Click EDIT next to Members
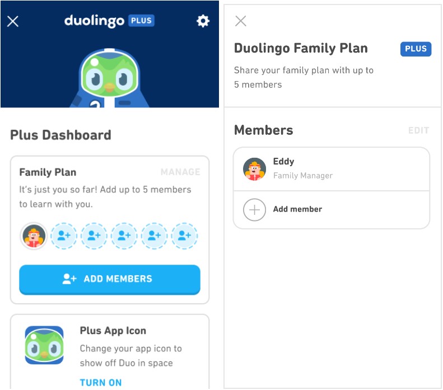The image size is (443, 390). click(x=419, y=130)
